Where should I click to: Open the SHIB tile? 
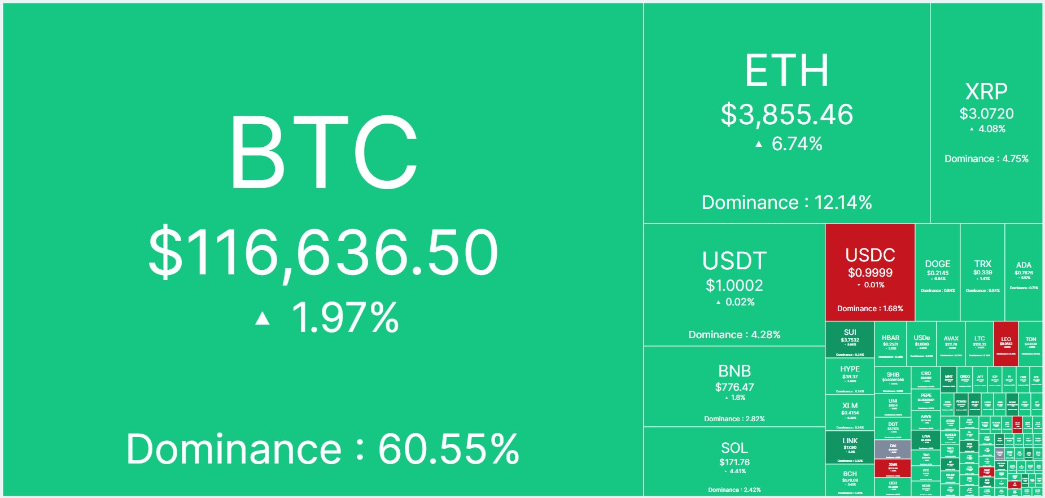[893, 379]
